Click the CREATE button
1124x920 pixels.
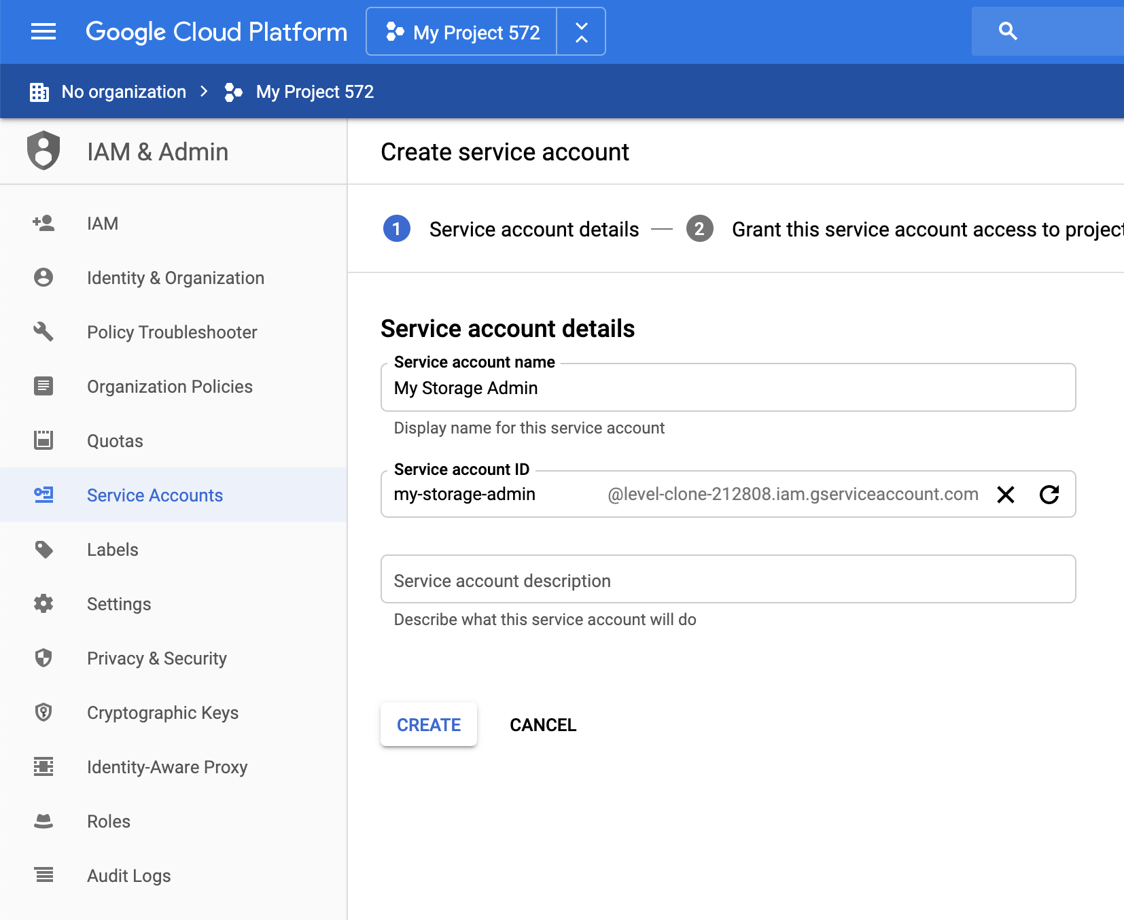tap(429, 725)
